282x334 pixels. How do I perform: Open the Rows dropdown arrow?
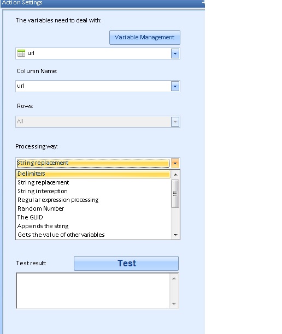coord(175,122)
